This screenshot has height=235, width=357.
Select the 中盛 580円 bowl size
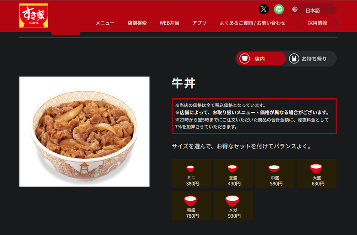(275, 174)
